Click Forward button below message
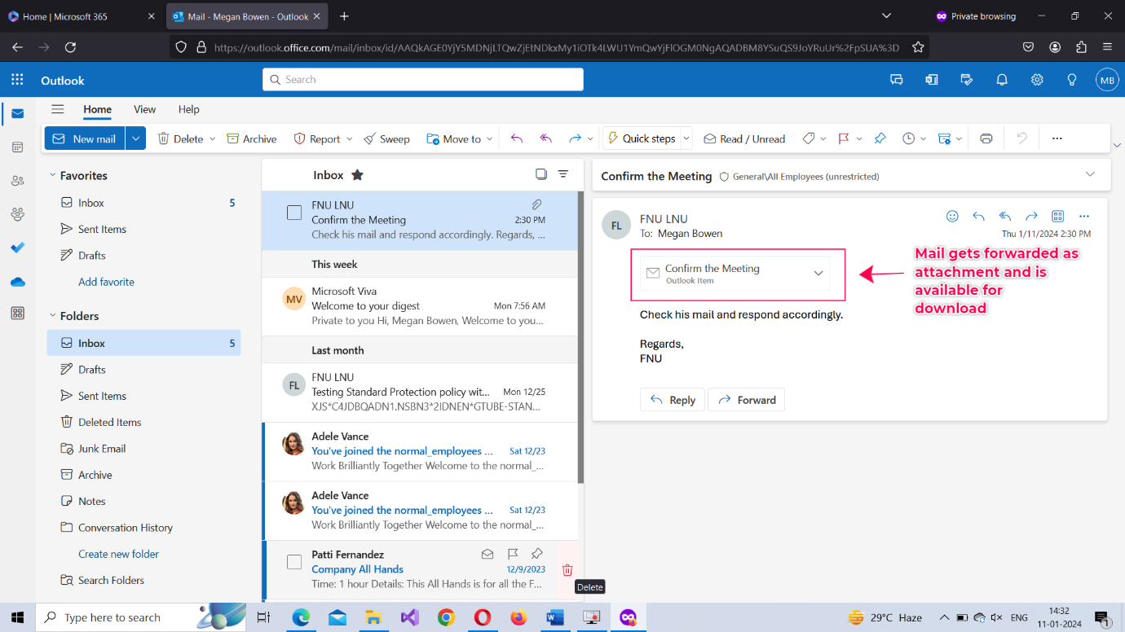The width and height of the screenshot is (1125, 632). (746, 400)
